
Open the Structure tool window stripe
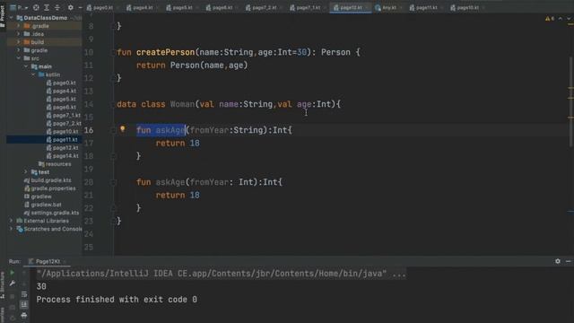[x=3, y=285]
